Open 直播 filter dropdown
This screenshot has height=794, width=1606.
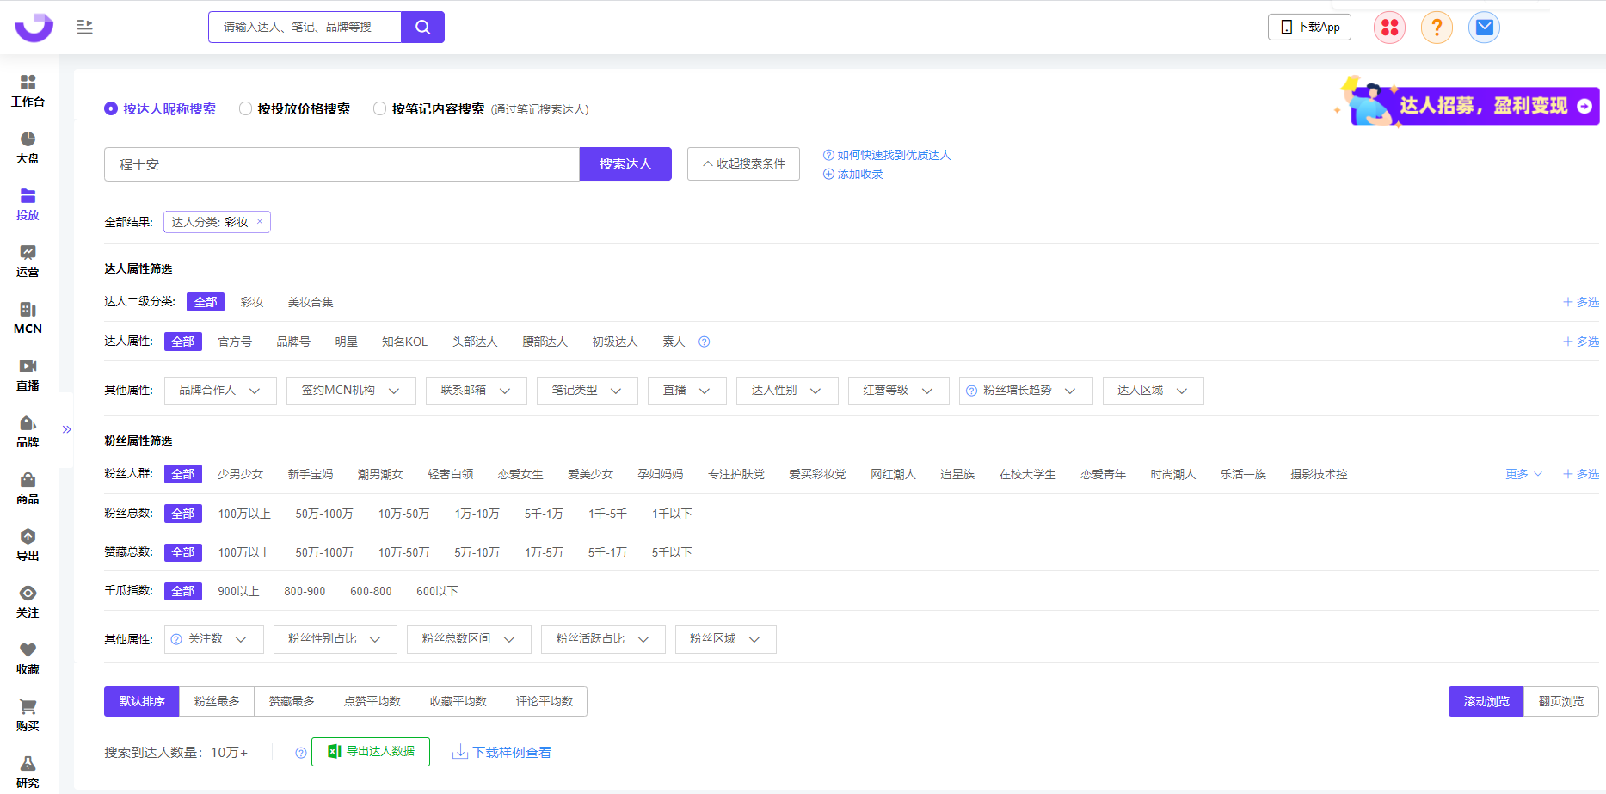pyautogui.click(x=686, y=391)
